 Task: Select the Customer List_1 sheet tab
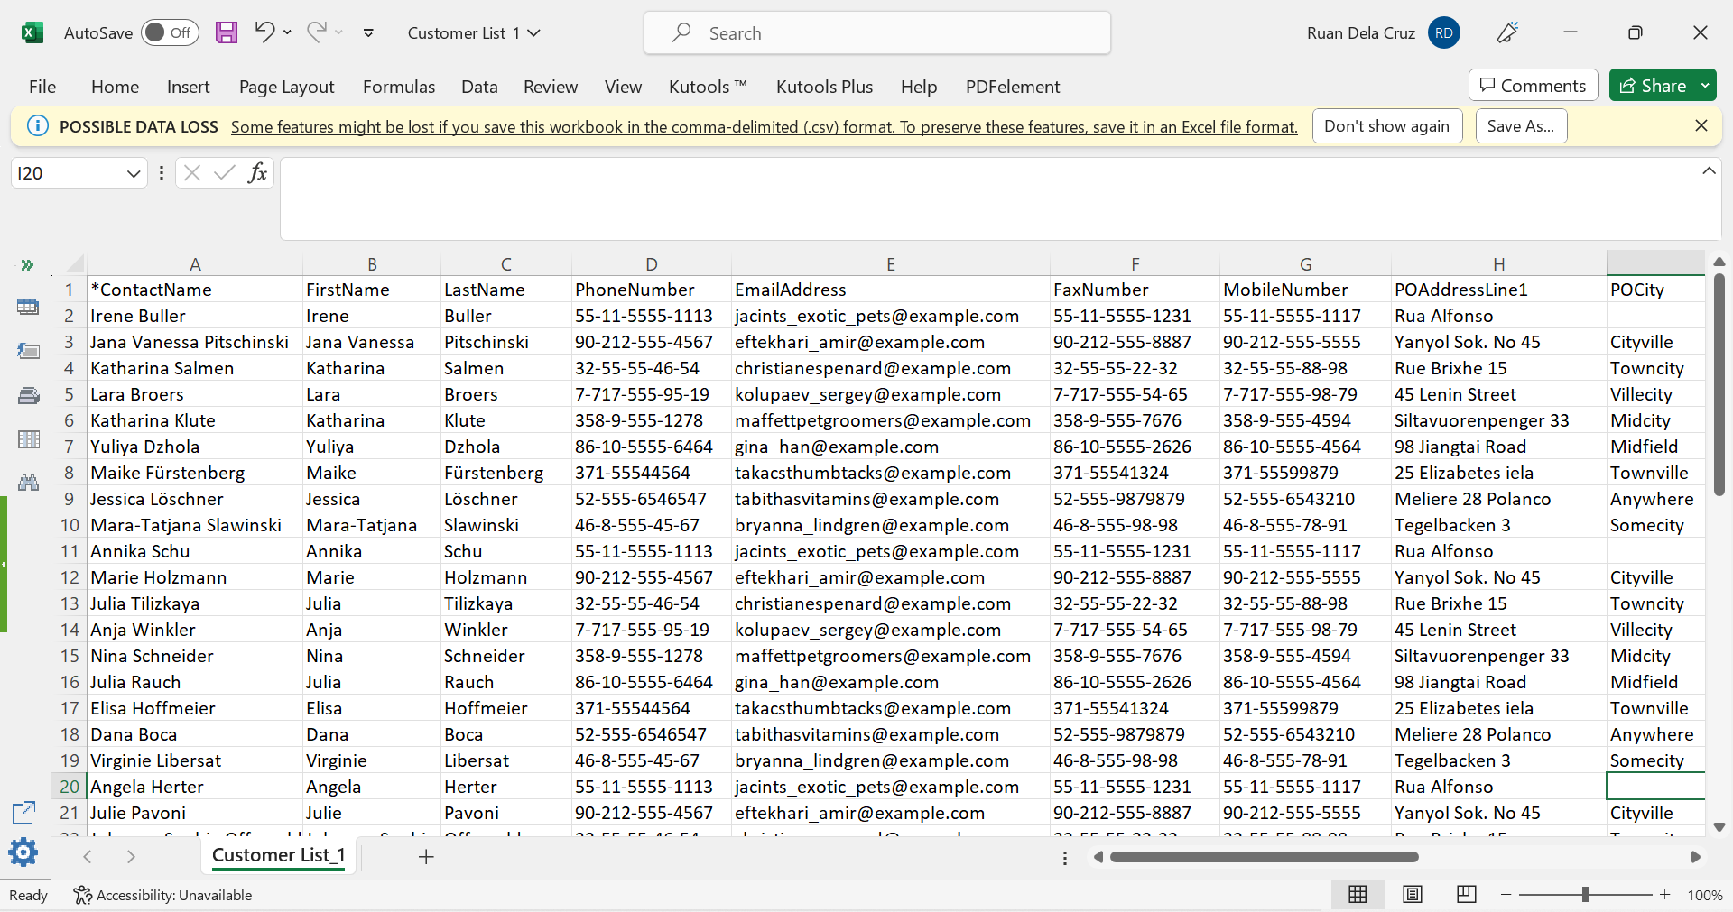pos(279,855)
